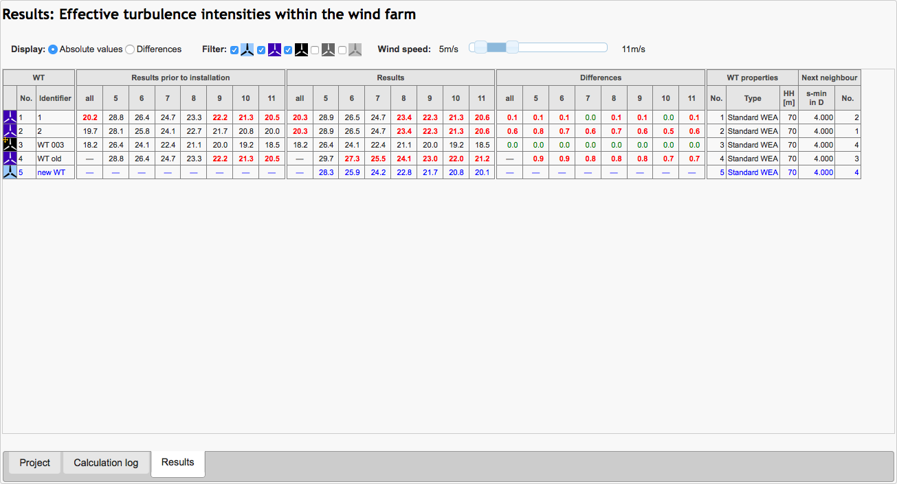Enable the light gray turbine filter checkbox
897x484 pixels.
click(x=342, y=50)
